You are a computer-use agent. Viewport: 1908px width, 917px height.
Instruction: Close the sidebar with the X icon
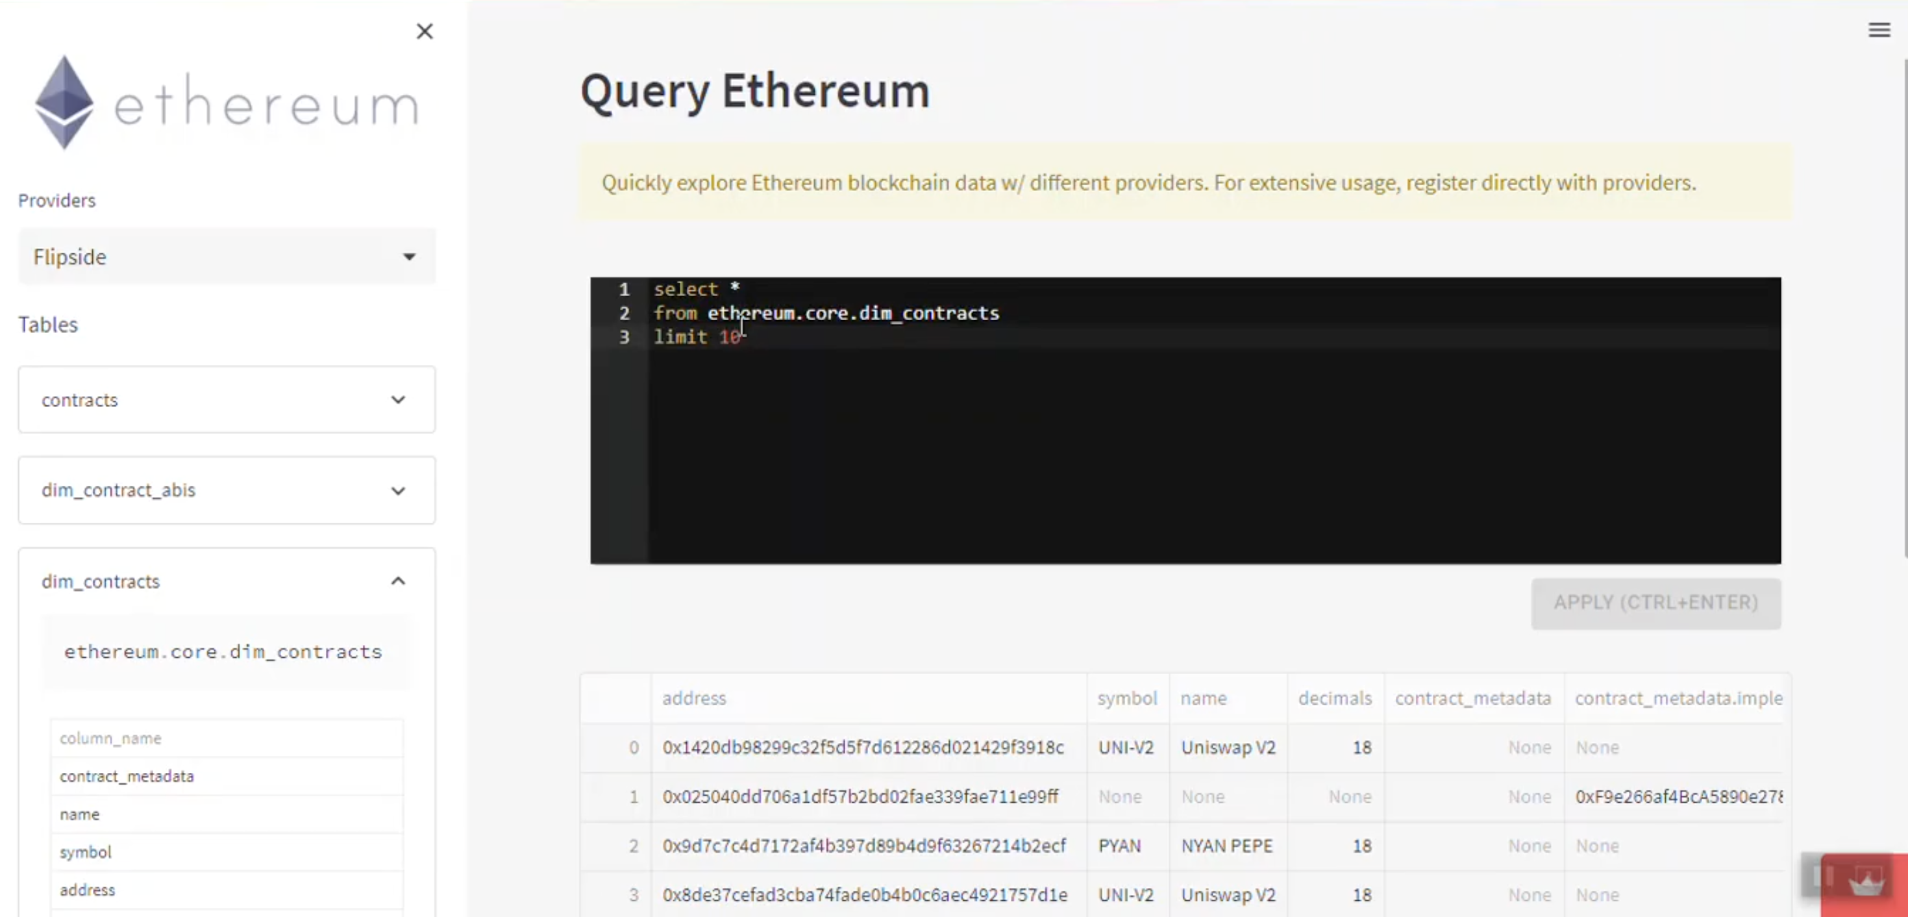click(425, 31)
